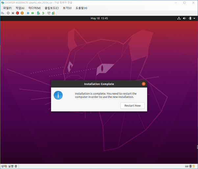This screenshot has width=198, height=169.
Task: Turn off the VM with the black stop icon
Action: tap(13, 13)
